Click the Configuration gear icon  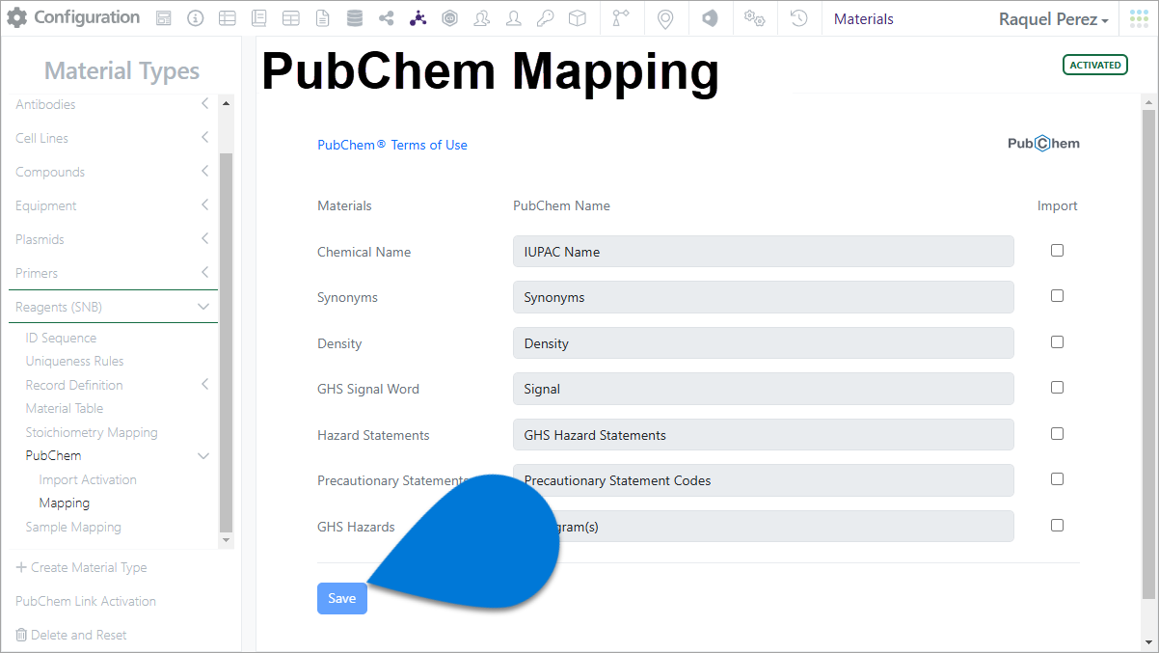[x=17, y=18]
